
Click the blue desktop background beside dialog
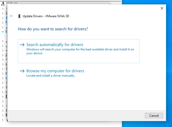click(x=169, y=63)
